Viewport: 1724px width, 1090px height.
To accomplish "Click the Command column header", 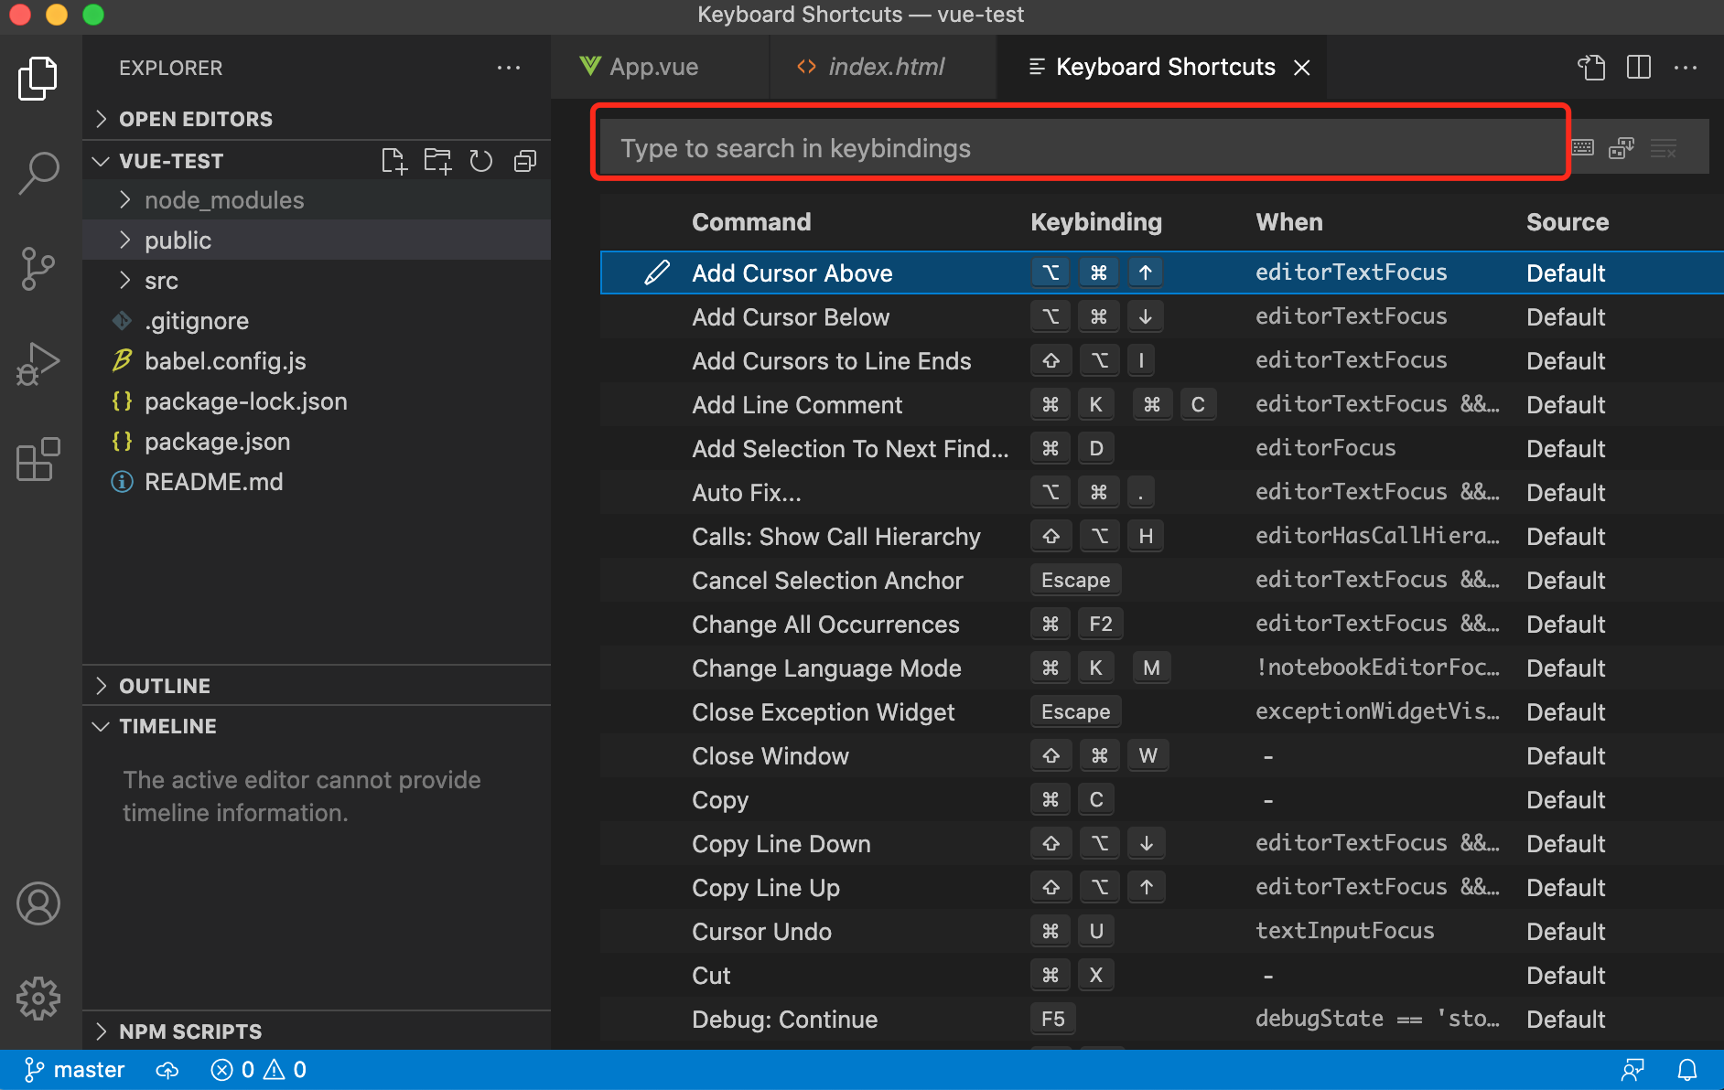I will (x=751, y=222).
